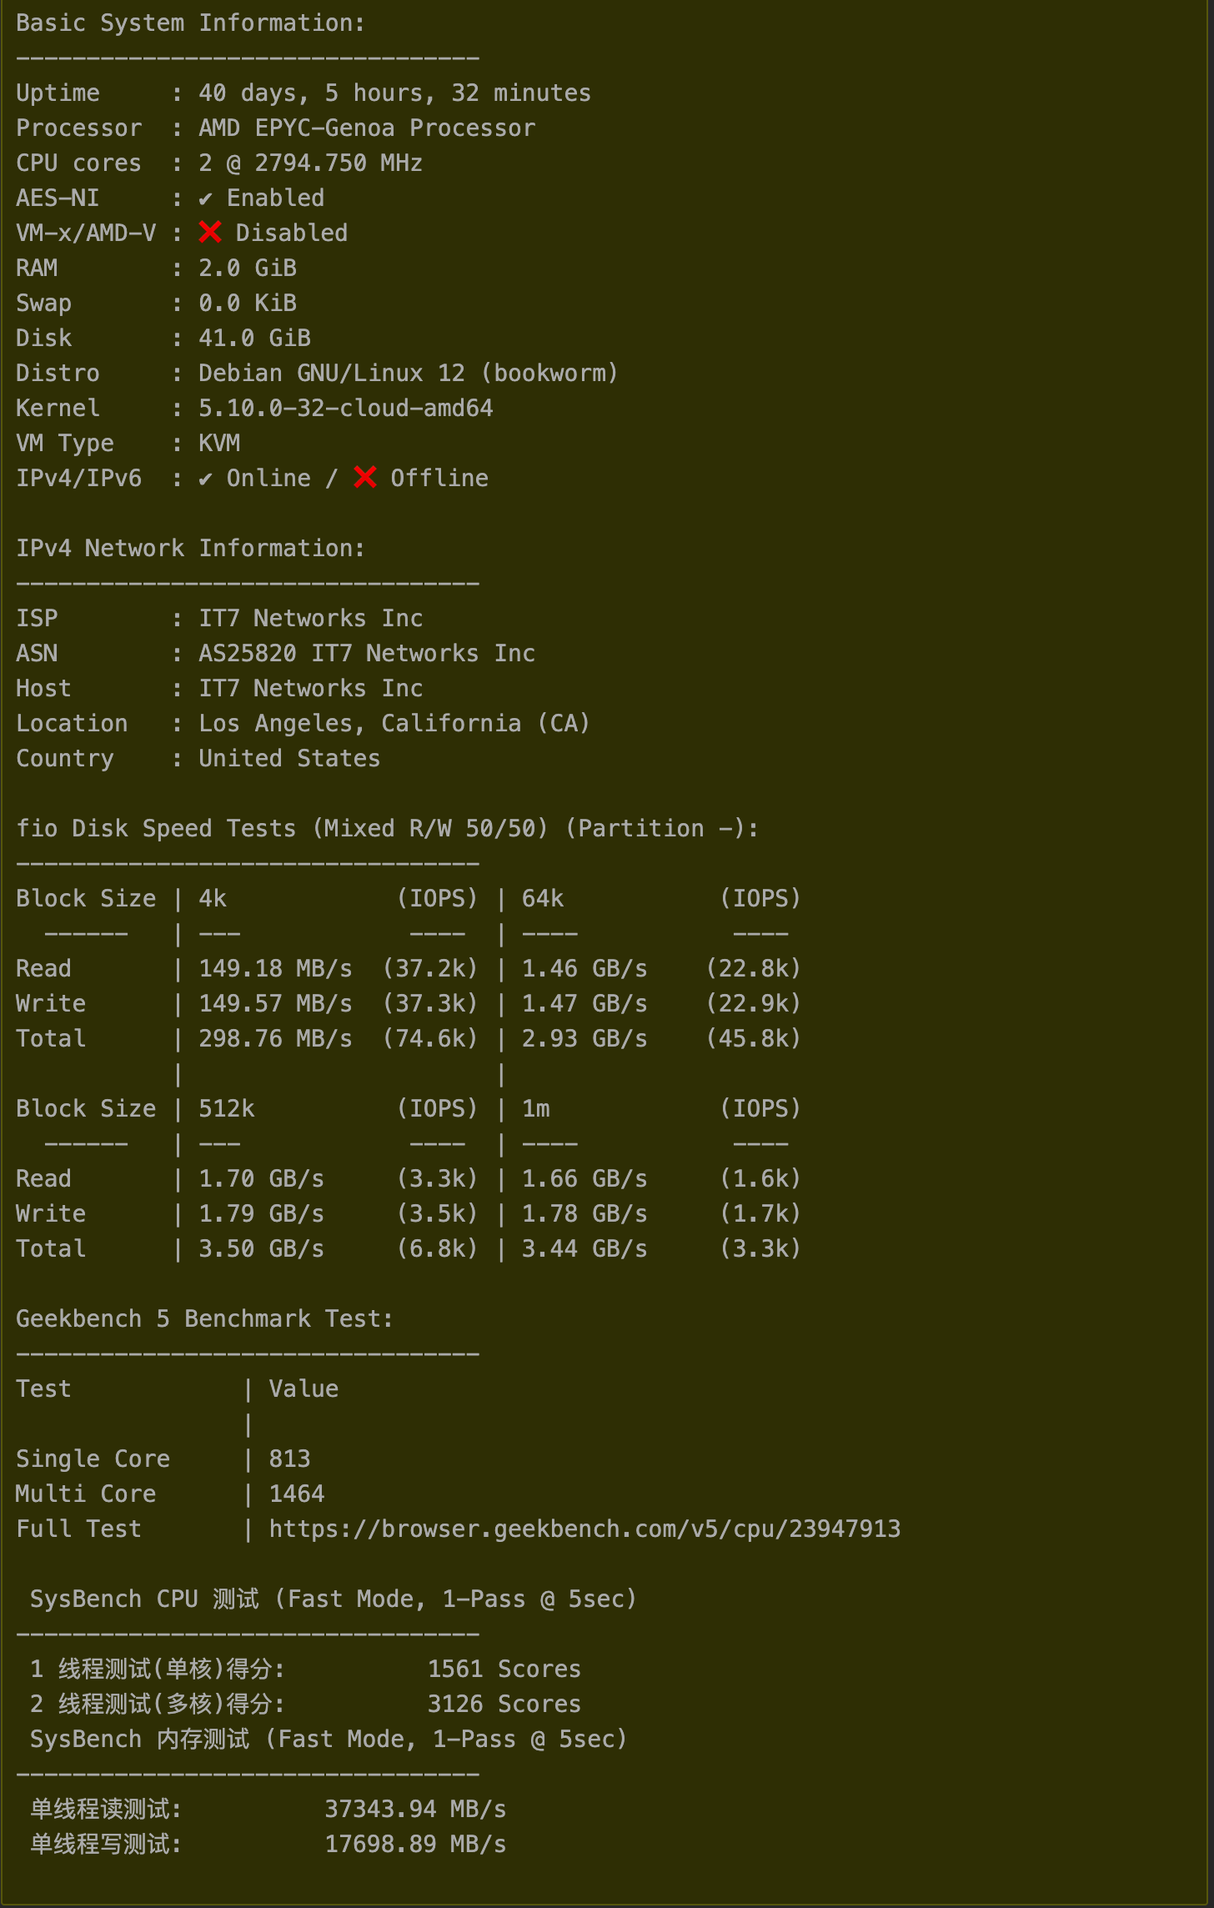Click the Multi Core score 1464
This screenshot has height=1908, width=1214.
tap(296, 1494)
